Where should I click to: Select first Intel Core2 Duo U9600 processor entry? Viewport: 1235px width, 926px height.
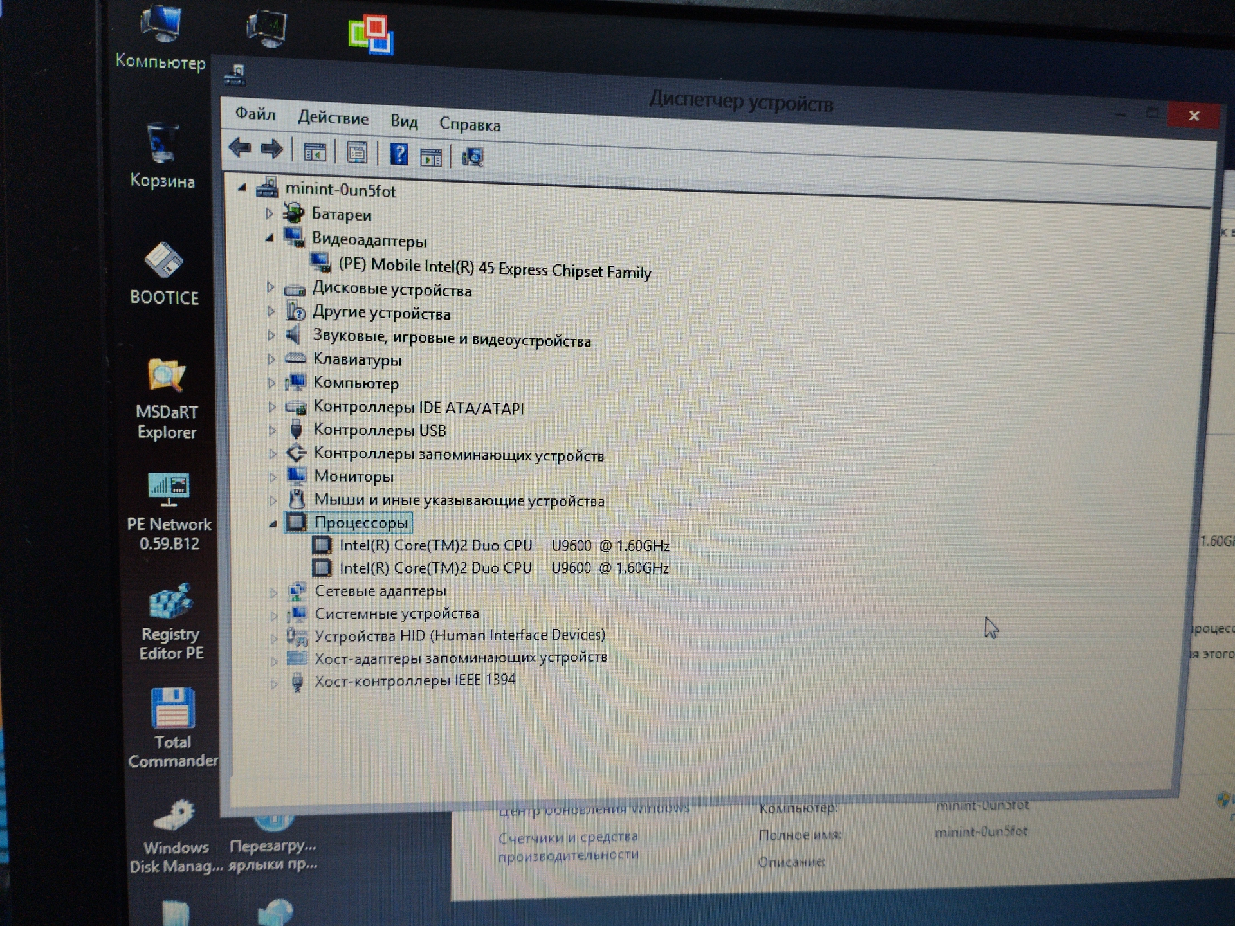point(504,545)
